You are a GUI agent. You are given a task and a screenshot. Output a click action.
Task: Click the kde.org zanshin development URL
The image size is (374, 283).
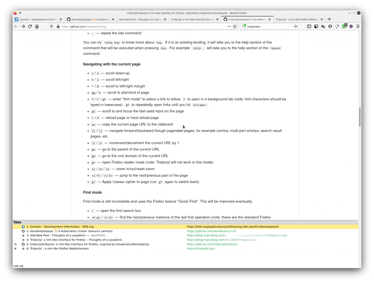[x=233, y=227]
